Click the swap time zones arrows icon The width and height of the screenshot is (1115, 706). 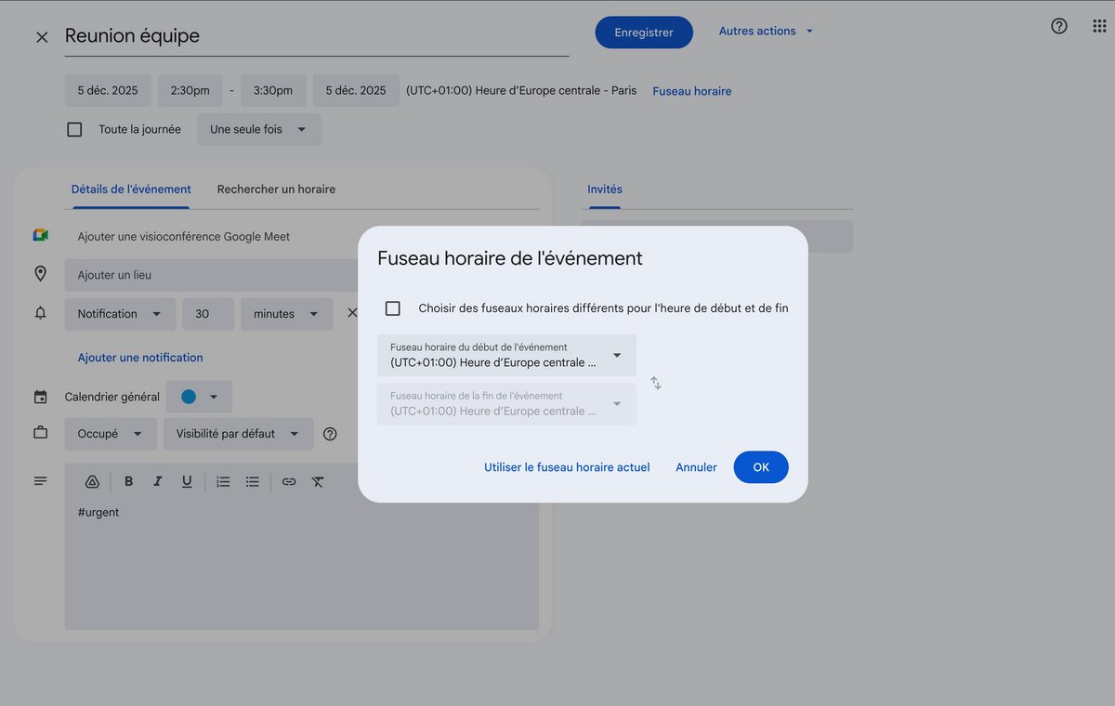click(x=655, y=382)
